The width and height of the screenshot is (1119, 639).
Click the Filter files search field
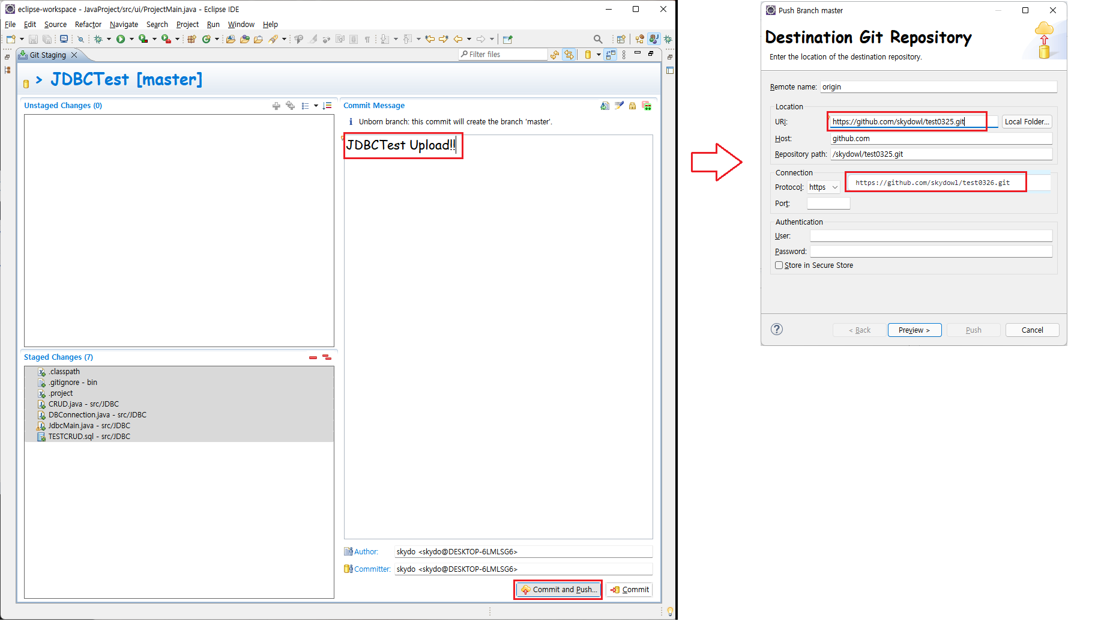click(503, 55)
